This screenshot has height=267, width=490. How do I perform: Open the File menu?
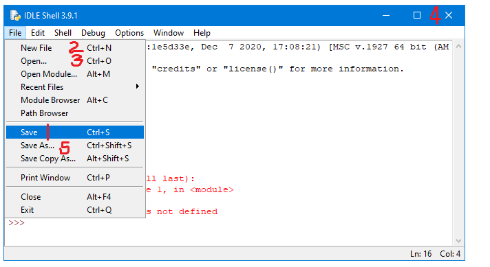[15, 33]
